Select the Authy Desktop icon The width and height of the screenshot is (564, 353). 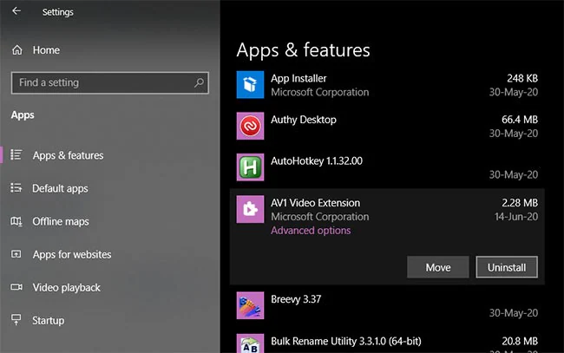coord(250,126)
